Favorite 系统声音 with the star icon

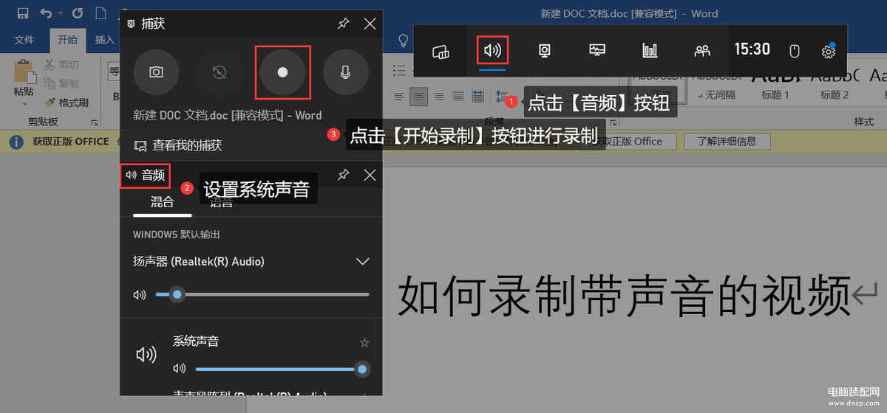[364, 342]
